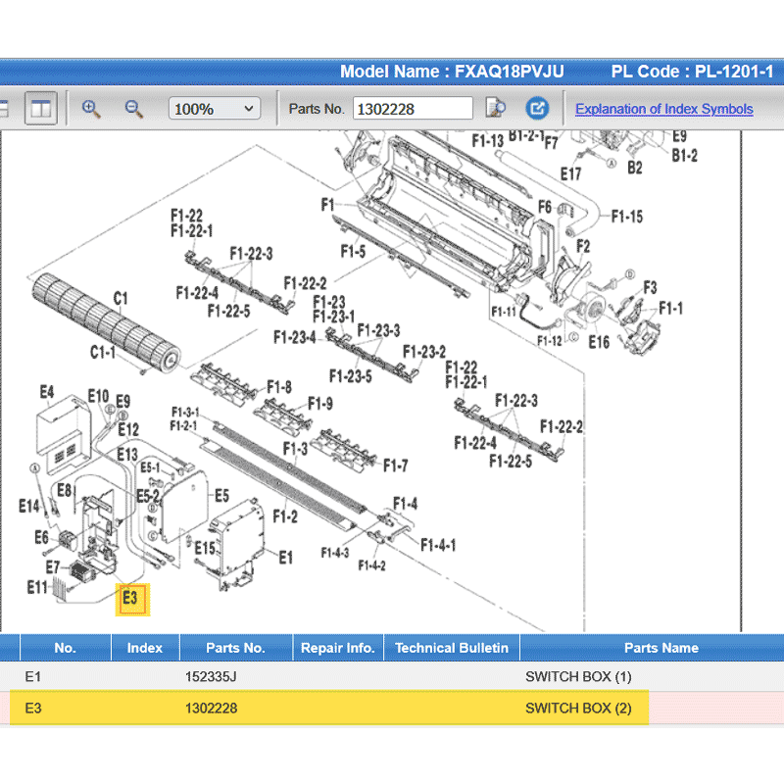
Task: Click the zoom out magnifier icon
Action: tap(134, 109)
